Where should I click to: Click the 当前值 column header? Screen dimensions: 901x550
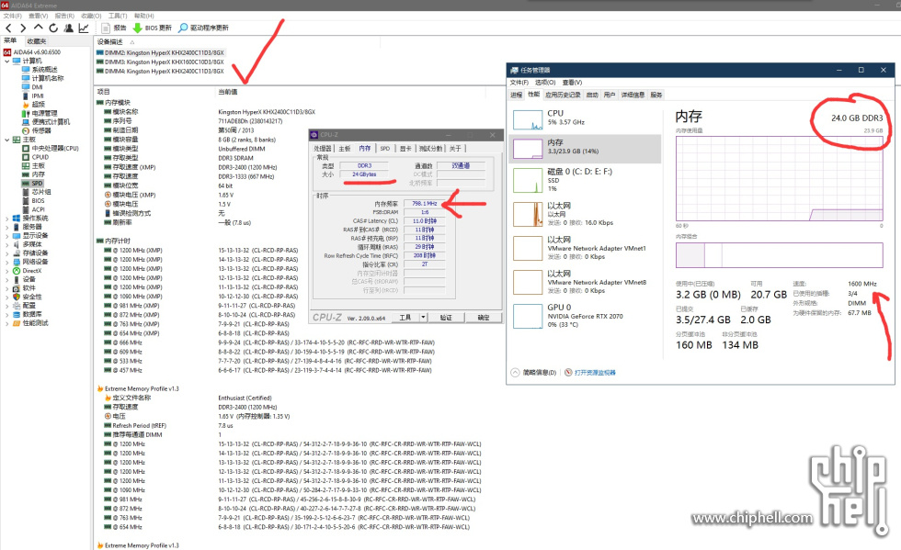(x=228, y=92)
